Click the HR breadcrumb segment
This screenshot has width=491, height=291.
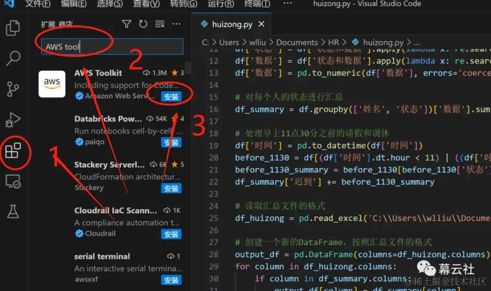(333, 42)
